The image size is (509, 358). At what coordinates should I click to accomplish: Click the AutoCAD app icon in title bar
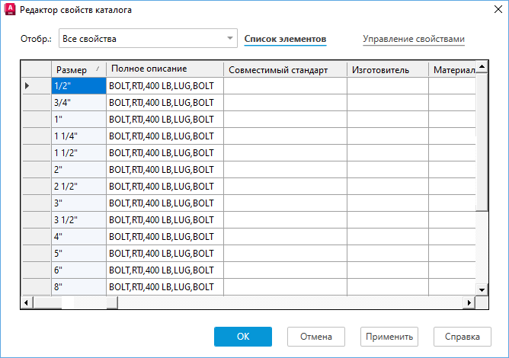(x=11, y=10)
